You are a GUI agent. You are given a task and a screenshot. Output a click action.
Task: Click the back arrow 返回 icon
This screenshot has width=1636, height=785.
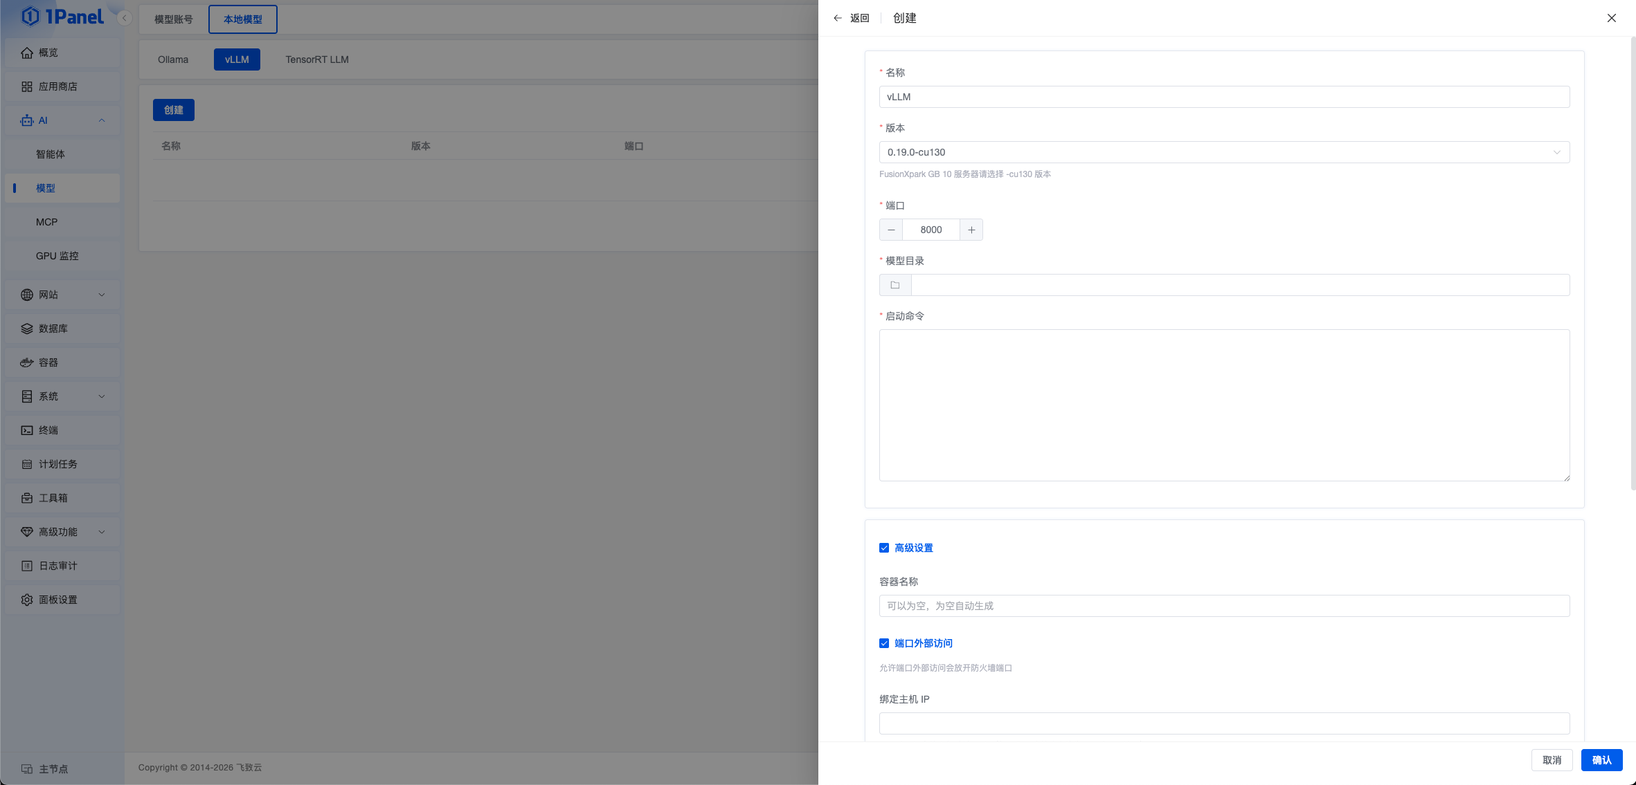tap(838, 18)
